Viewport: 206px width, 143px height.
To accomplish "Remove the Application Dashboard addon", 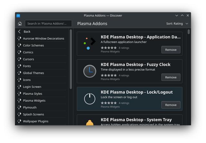I will click(x=171, y=50).
